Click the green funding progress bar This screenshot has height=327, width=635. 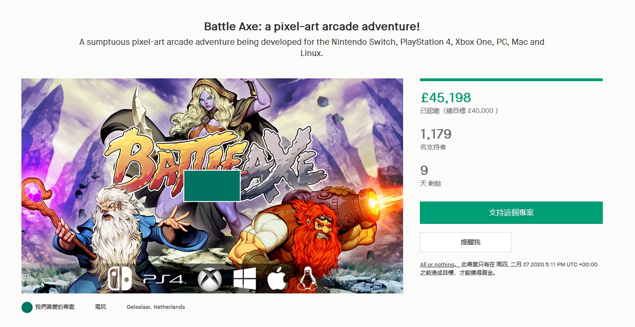[511, 80]
